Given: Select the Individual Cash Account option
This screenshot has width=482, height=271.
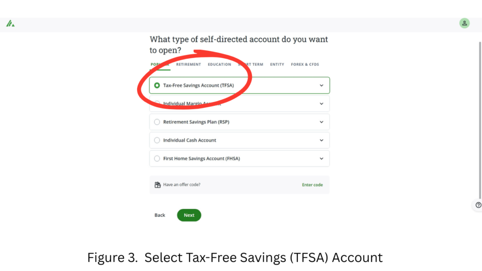Looking at the screenshot, I should (x=156, y=140).
